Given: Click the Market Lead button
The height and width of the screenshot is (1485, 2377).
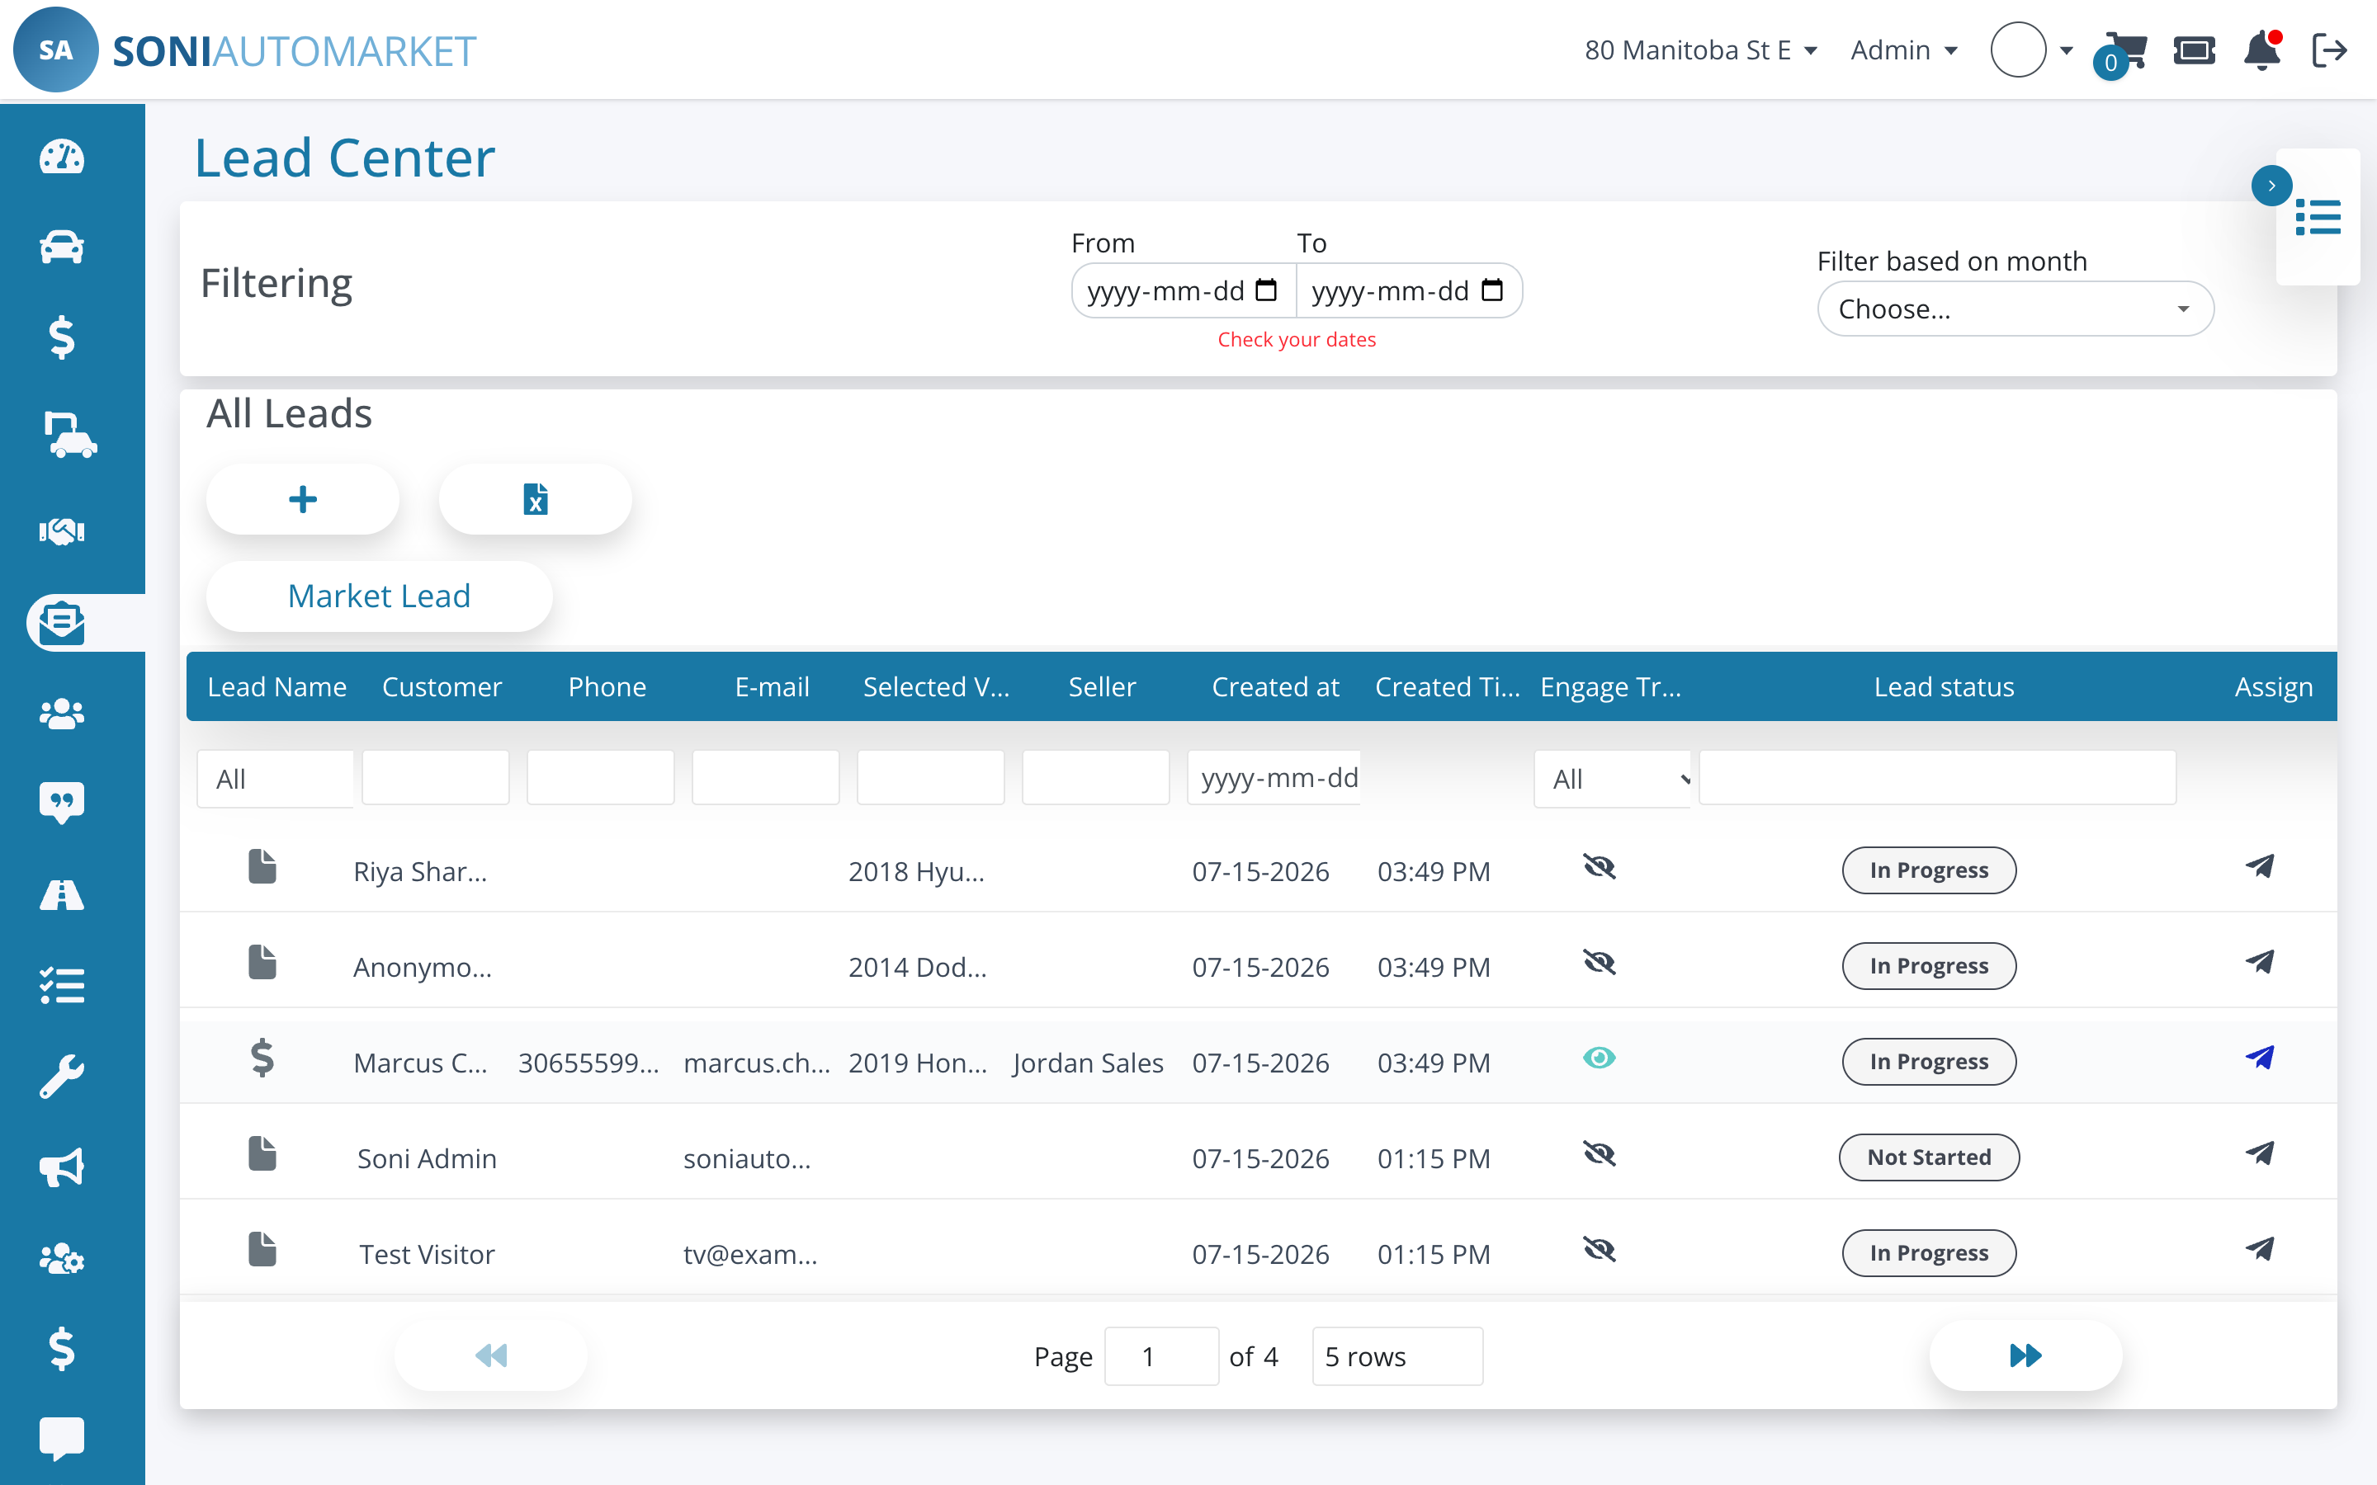Looking at the screenshot, I should (x=379, y=596).
